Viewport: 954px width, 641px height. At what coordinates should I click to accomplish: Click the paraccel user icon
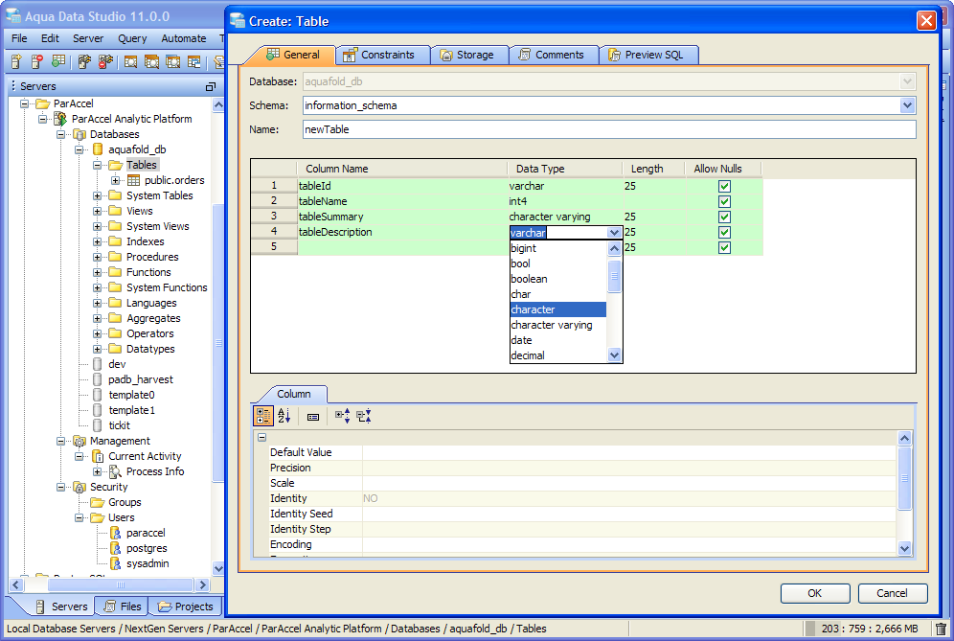pyautogui.click(x=115, y=533)
